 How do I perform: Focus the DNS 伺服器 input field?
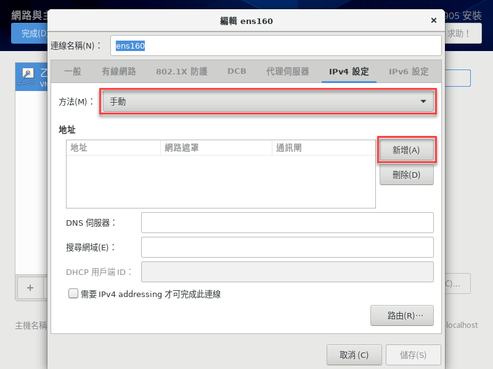pos(287,223)
